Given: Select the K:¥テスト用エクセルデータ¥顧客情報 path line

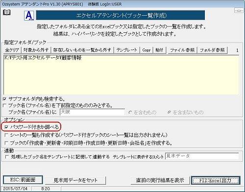Looking at the screenshot, I should tap(43, 58).
